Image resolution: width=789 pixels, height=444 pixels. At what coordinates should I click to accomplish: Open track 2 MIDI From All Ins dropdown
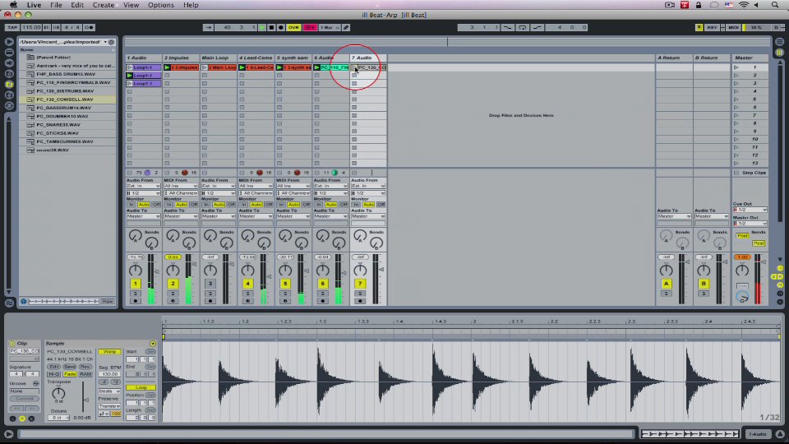coord(181,186)
